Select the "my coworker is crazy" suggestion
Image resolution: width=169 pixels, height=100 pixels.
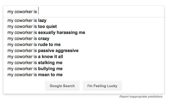84,38
